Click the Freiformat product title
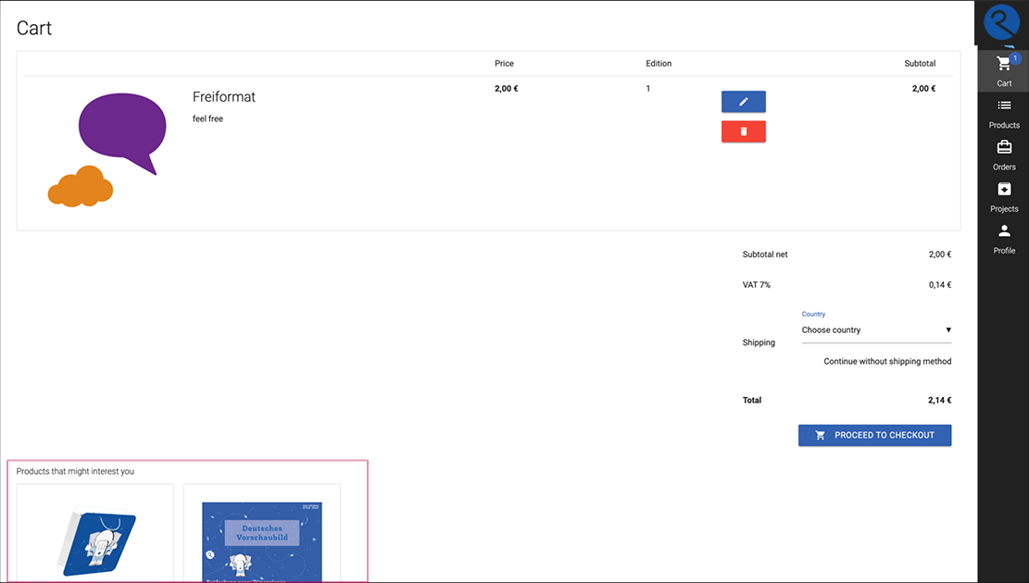 [224, 97]
